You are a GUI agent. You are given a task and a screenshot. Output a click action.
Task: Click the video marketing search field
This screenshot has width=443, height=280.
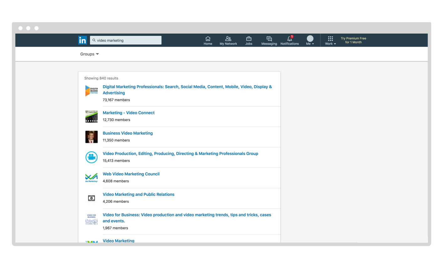[x=128, y=40]
